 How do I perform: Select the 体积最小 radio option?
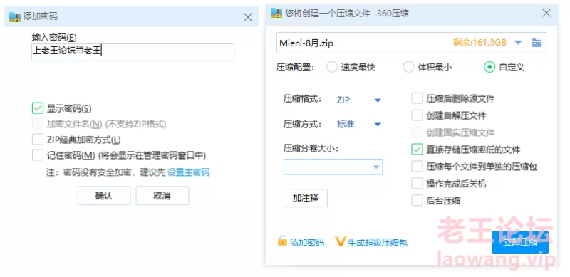click(x=408, y=67)
